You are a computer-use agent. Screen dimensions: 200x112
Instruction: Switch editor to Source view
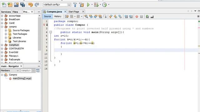47,16
